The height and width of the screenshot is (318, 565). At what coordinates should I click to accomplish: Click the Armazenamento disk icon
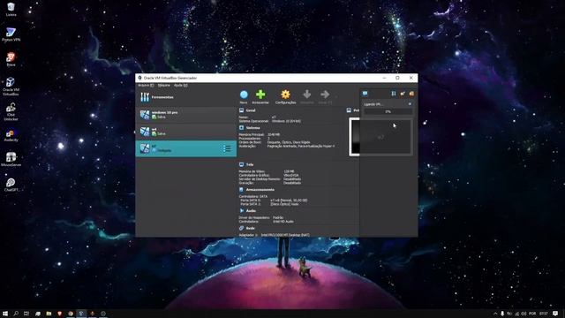(x=241, y=190)
